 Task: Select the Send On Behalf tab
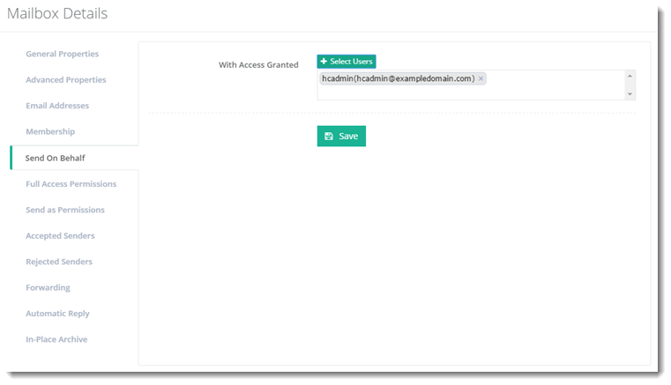55,158
